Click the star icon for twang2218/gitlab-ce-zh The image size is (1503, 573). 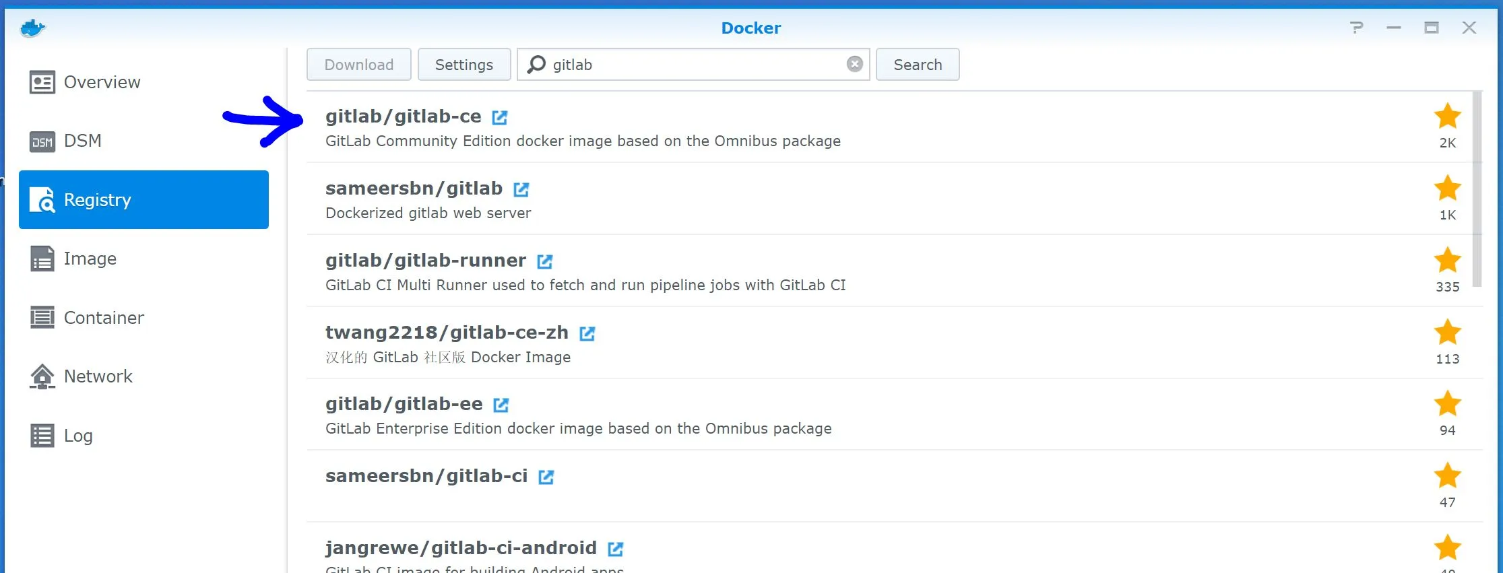pyautogui.click(x=1447, y=333)
